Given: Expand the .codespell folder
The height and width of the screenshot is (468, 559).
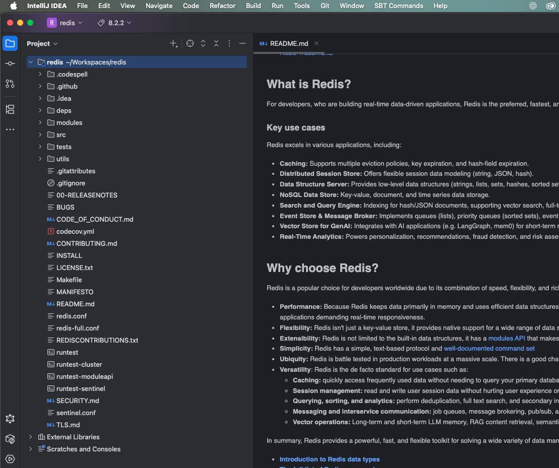Looking at the screenshot, I should (x=40, y=74).
